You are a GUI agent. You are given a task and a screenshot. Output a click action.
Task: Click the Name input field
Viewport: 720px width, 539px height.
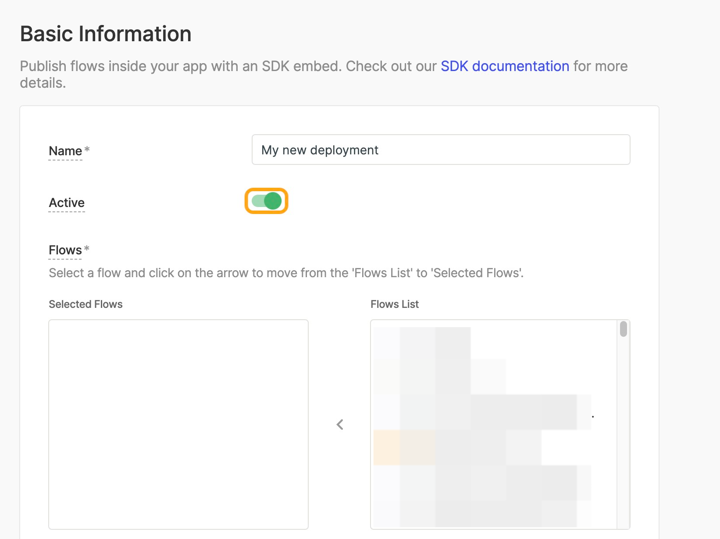441,150
